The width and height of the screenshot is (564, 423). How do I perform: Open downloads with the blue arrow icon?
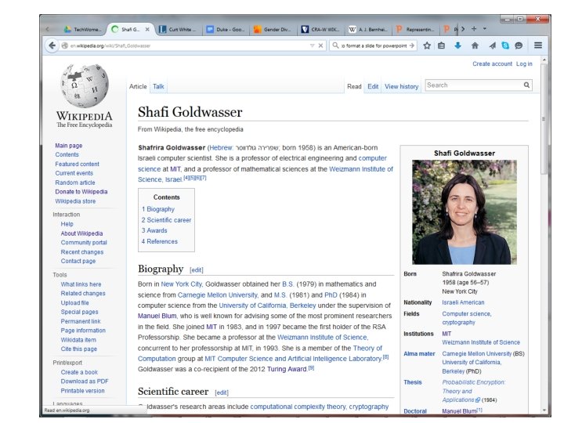tap(457, 45)
